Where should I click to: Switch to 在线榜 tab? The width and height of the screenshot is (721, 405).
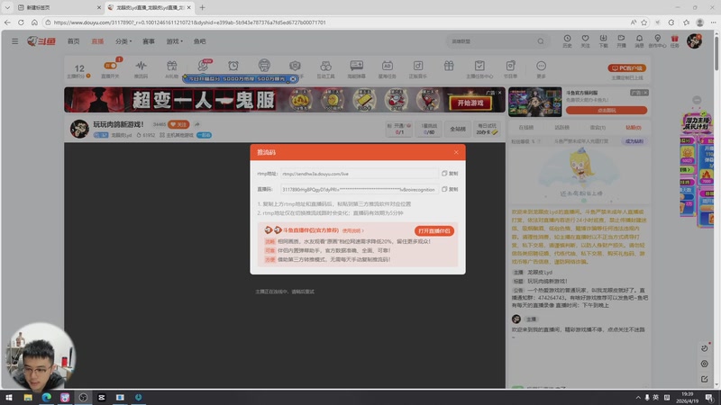[526, 128]
